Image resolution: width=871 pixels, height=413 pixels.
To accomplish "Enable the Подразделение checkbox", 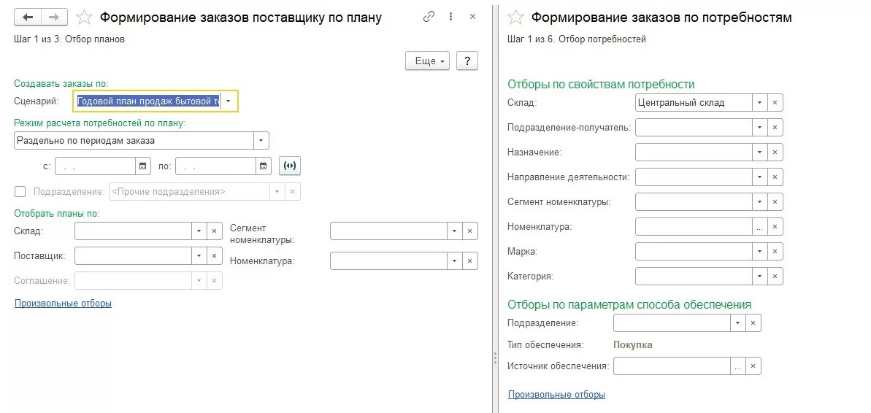I will coord(20,191).
